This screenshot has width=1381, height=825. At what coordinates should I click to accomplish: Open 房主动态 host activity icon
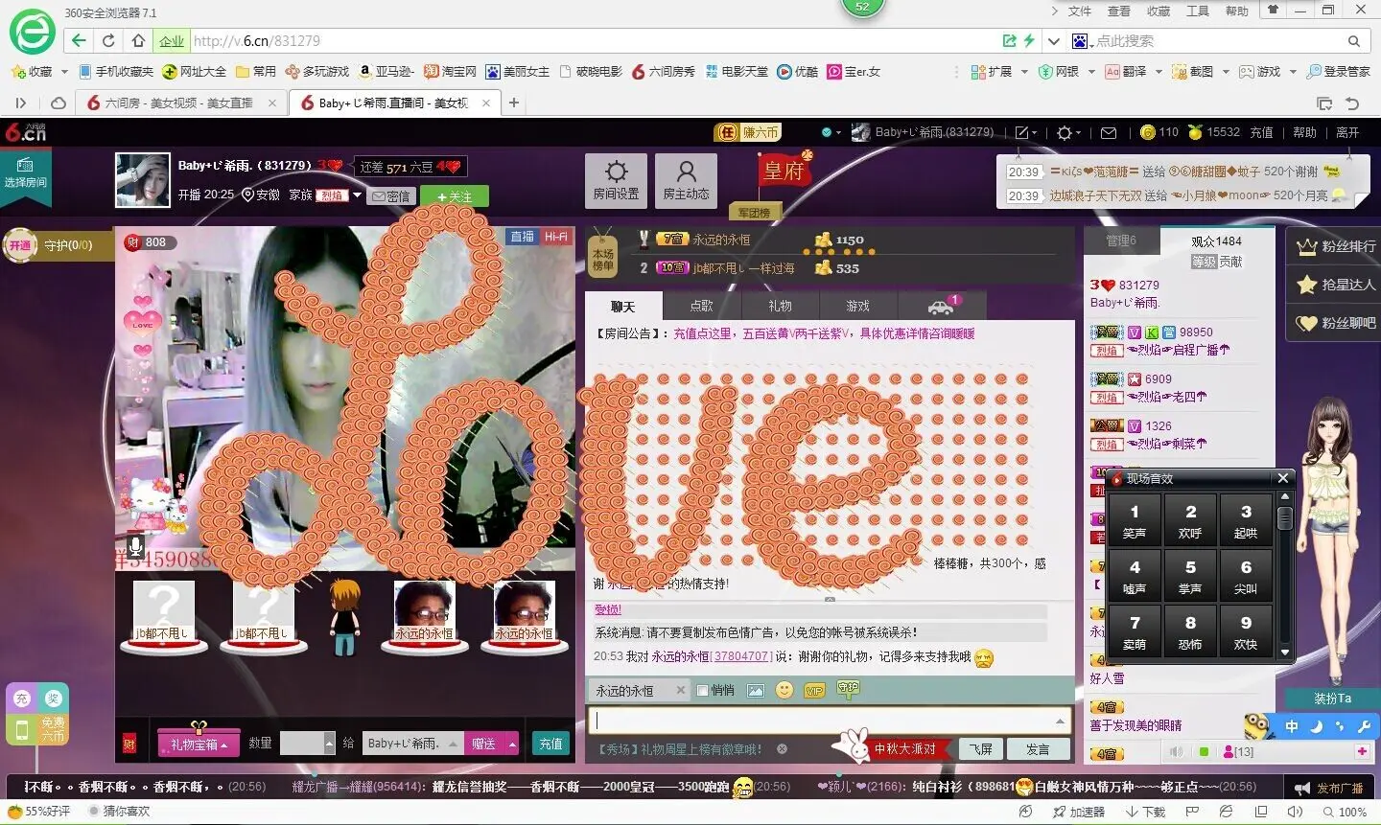(686, 180)
